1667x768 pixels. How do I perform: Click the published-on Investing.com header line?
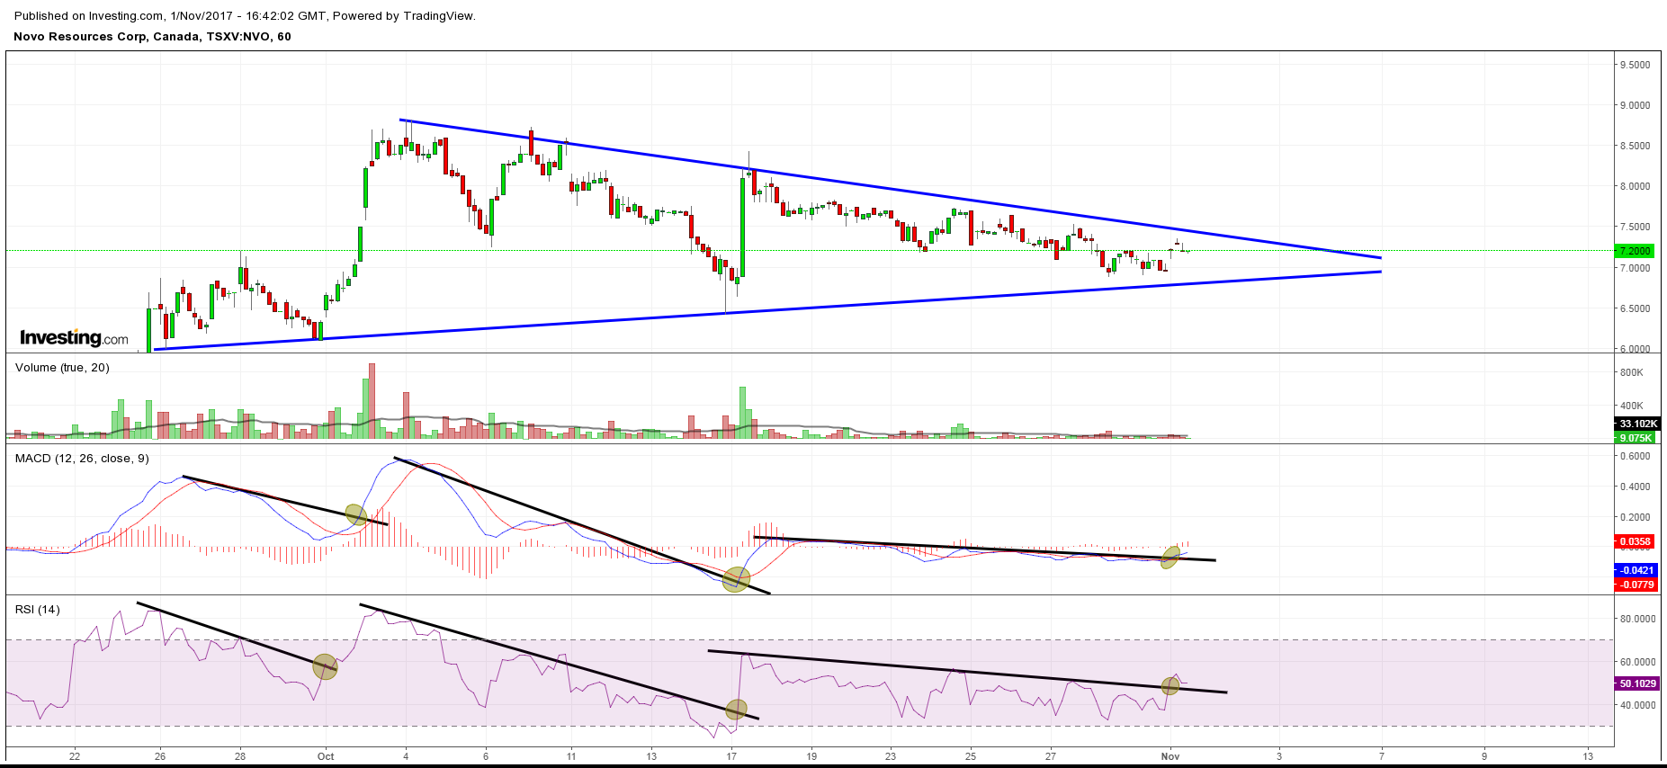(x=245, y=15)
